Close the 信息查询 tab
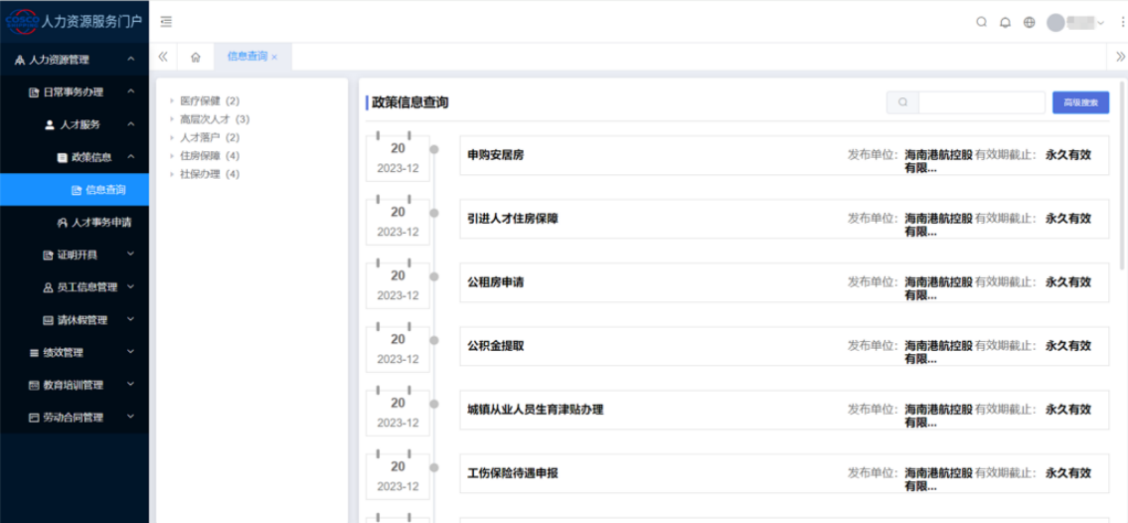Screen dimensions: 1128x523 click(x=274, y=58)
